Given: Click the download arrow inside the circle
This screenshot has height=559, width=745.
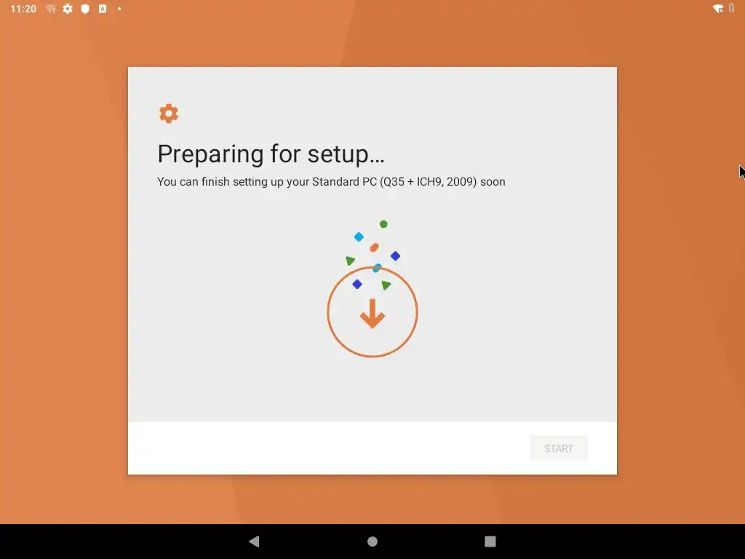Looking at the screenshot, I should (x=372, y=313).
